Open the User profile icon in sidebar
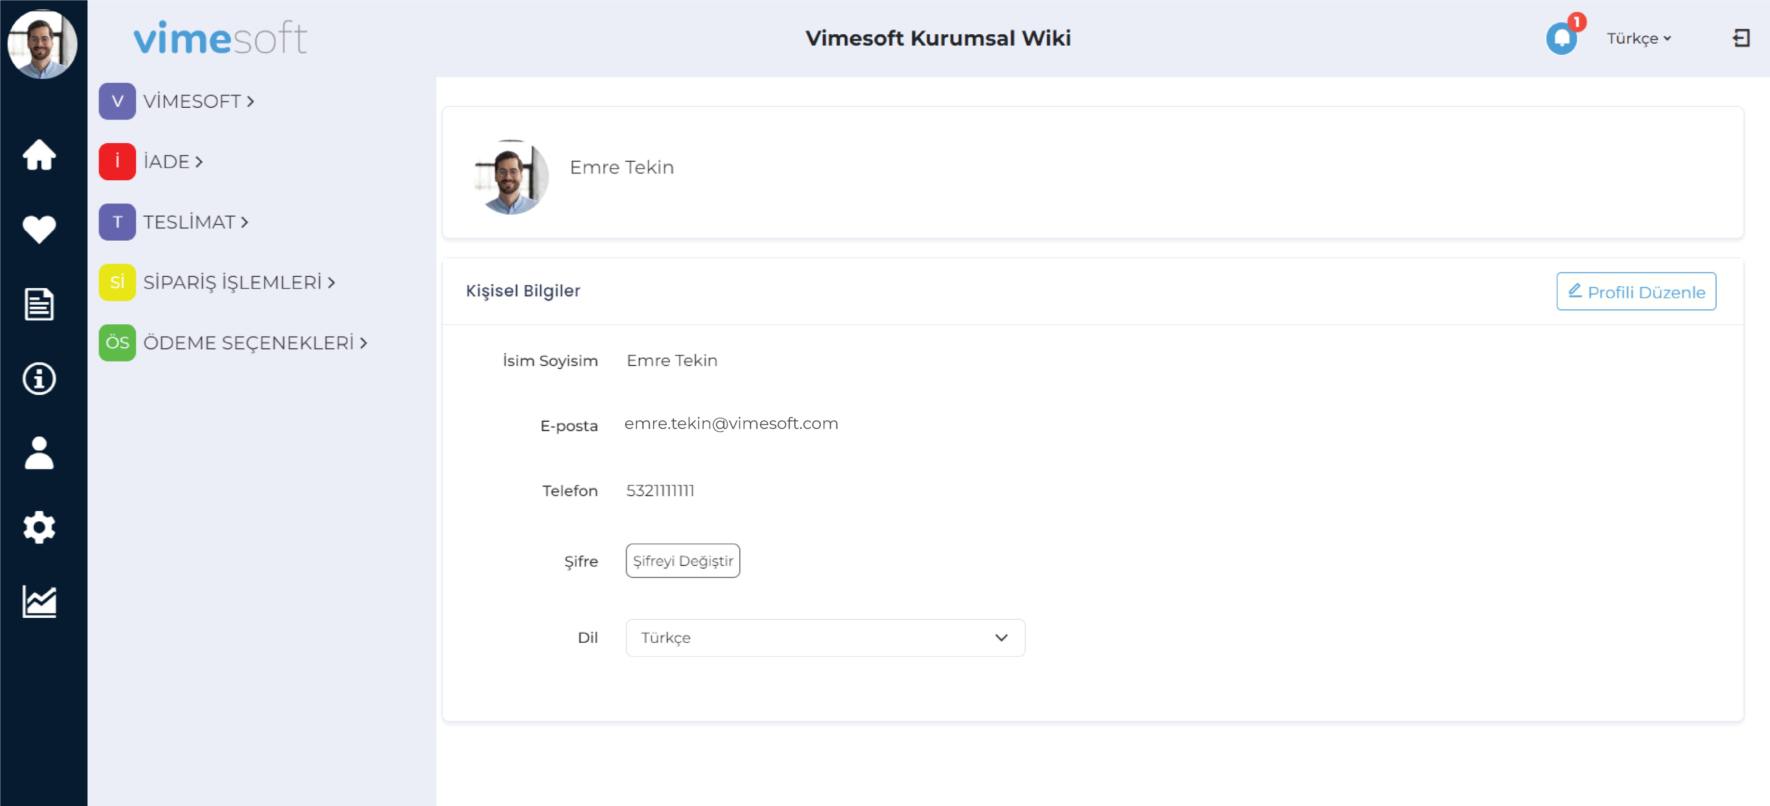 [39, 453]
